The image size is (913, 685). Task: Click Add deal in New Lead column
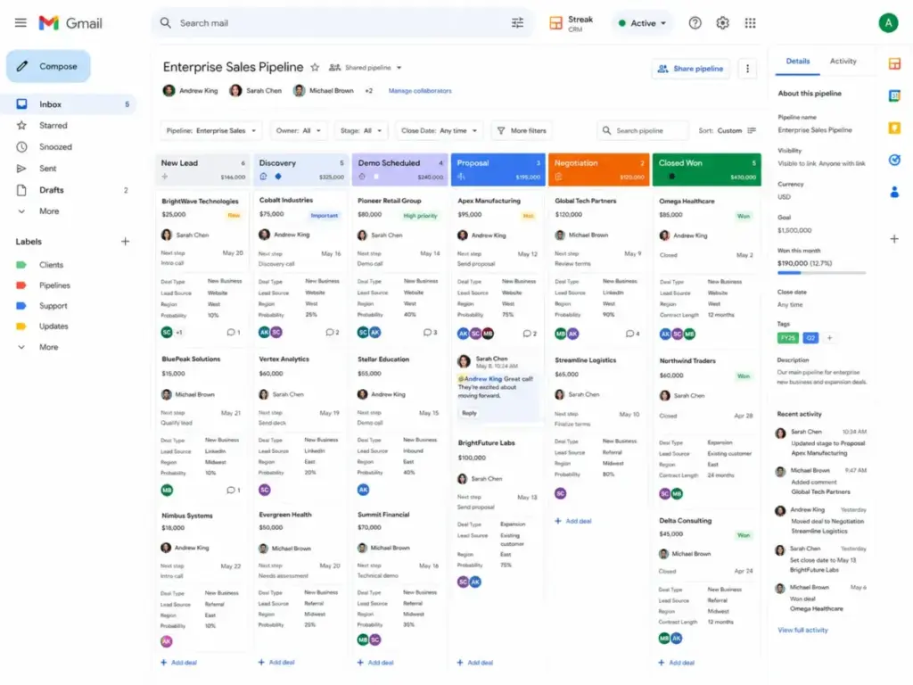[178, 663]
